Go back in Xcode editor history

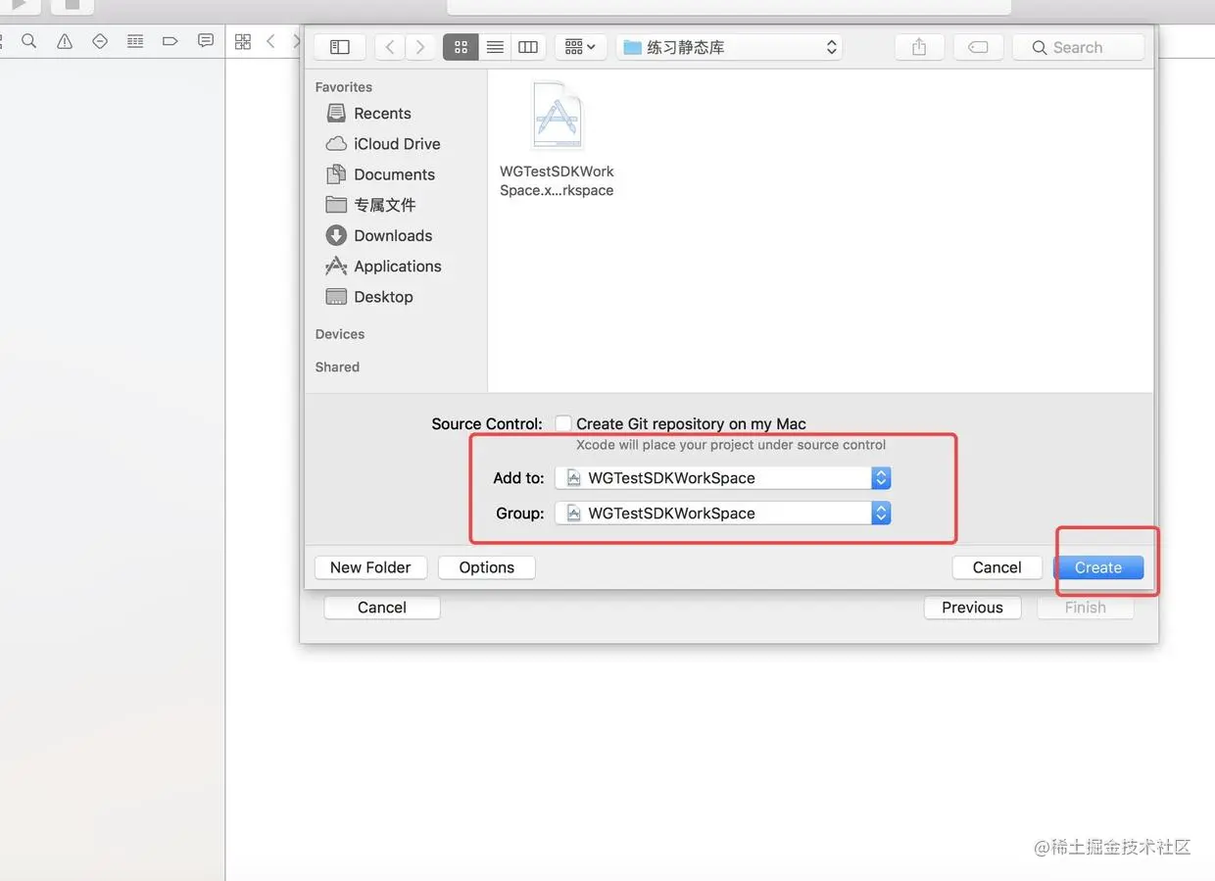[271, 41]
